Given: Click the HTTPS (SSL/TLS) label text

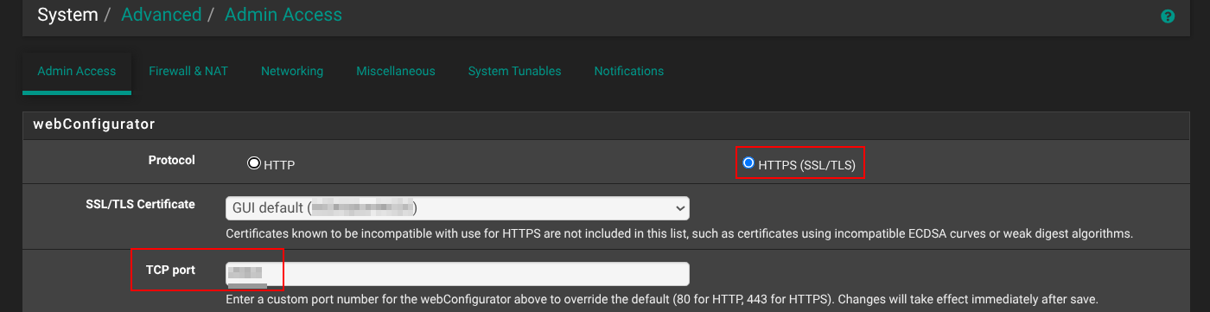Looking at the screenshot, I should pos(806,164).
